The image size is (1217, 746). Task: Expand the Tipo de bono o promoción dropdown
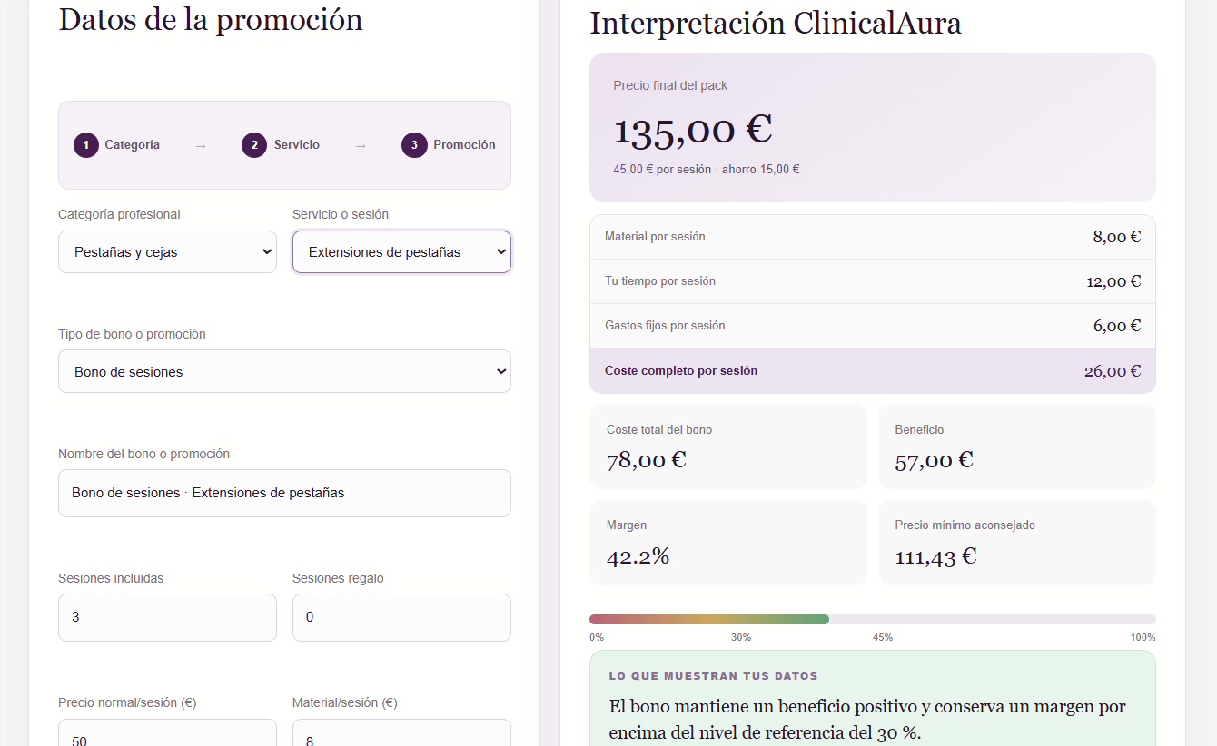coord(284,371)
